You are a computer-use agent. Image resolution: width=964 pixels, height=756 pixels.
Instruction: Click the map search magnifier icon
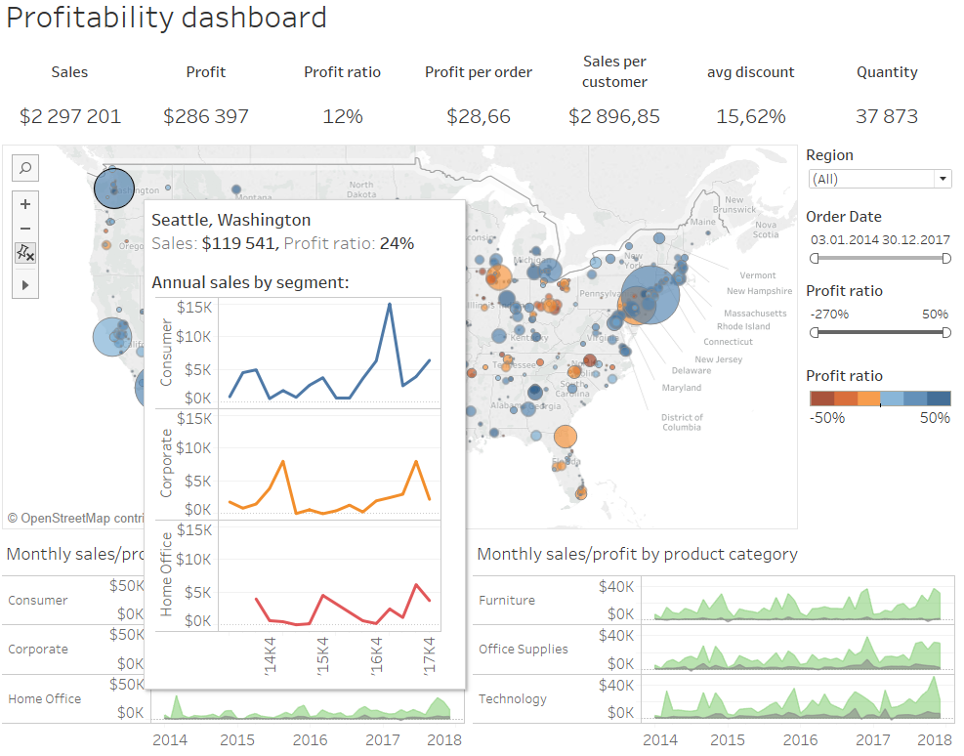pyautogui.click(x=25, y=168)
